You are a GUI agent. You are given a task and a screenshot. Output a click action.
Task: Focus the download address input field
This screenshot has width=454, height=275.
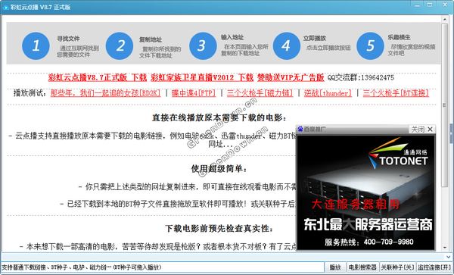coord(162,267)
